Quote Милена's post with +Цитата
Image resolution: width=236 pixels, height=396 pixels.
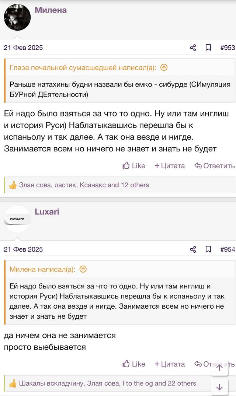coord(170,166)
